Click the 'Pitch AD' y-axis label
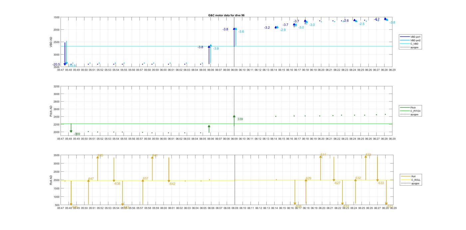The width and height of the screenshot is (466, 230). click(x=51, y=111)
